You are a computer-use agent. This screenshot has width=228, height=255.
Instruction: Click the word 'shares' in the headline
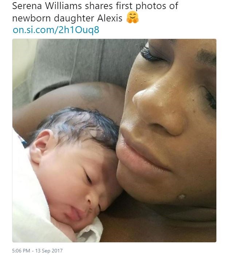point(99,6)
